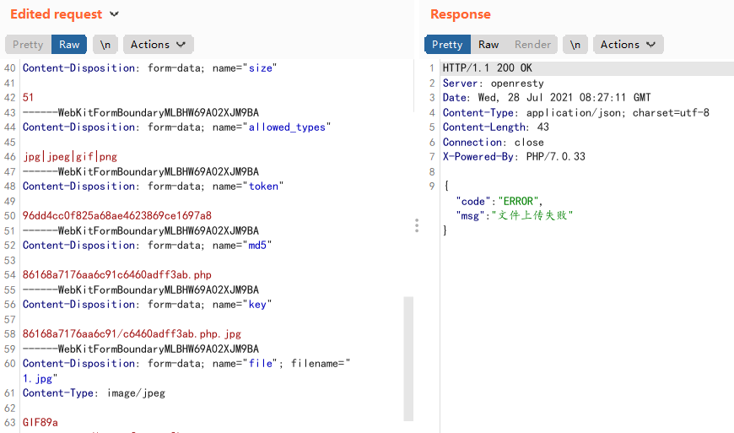The height and width of the screenshot is (433, 734).
Task: Click the HTTP/1.1 200 OK status line
Action: pos(488,68)
